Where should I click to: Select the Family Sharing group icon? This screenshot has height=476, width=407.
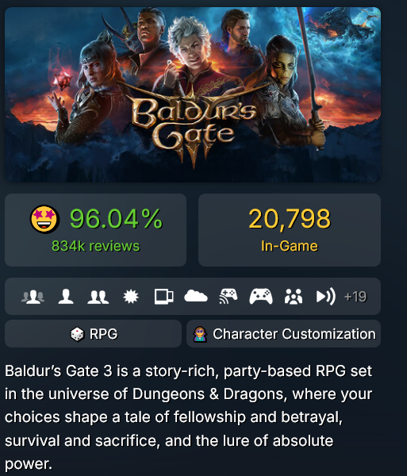tap(294, 297)
